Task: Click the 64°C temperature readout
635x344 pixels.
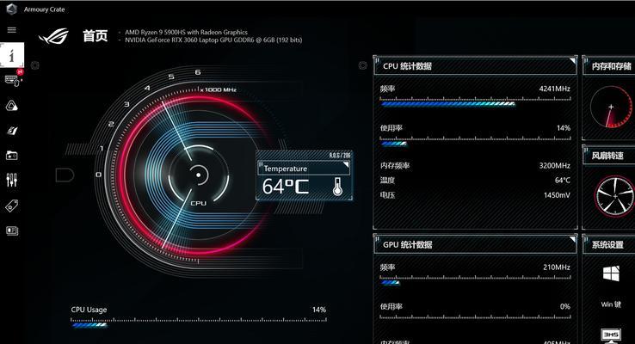Action: (285, 187)
